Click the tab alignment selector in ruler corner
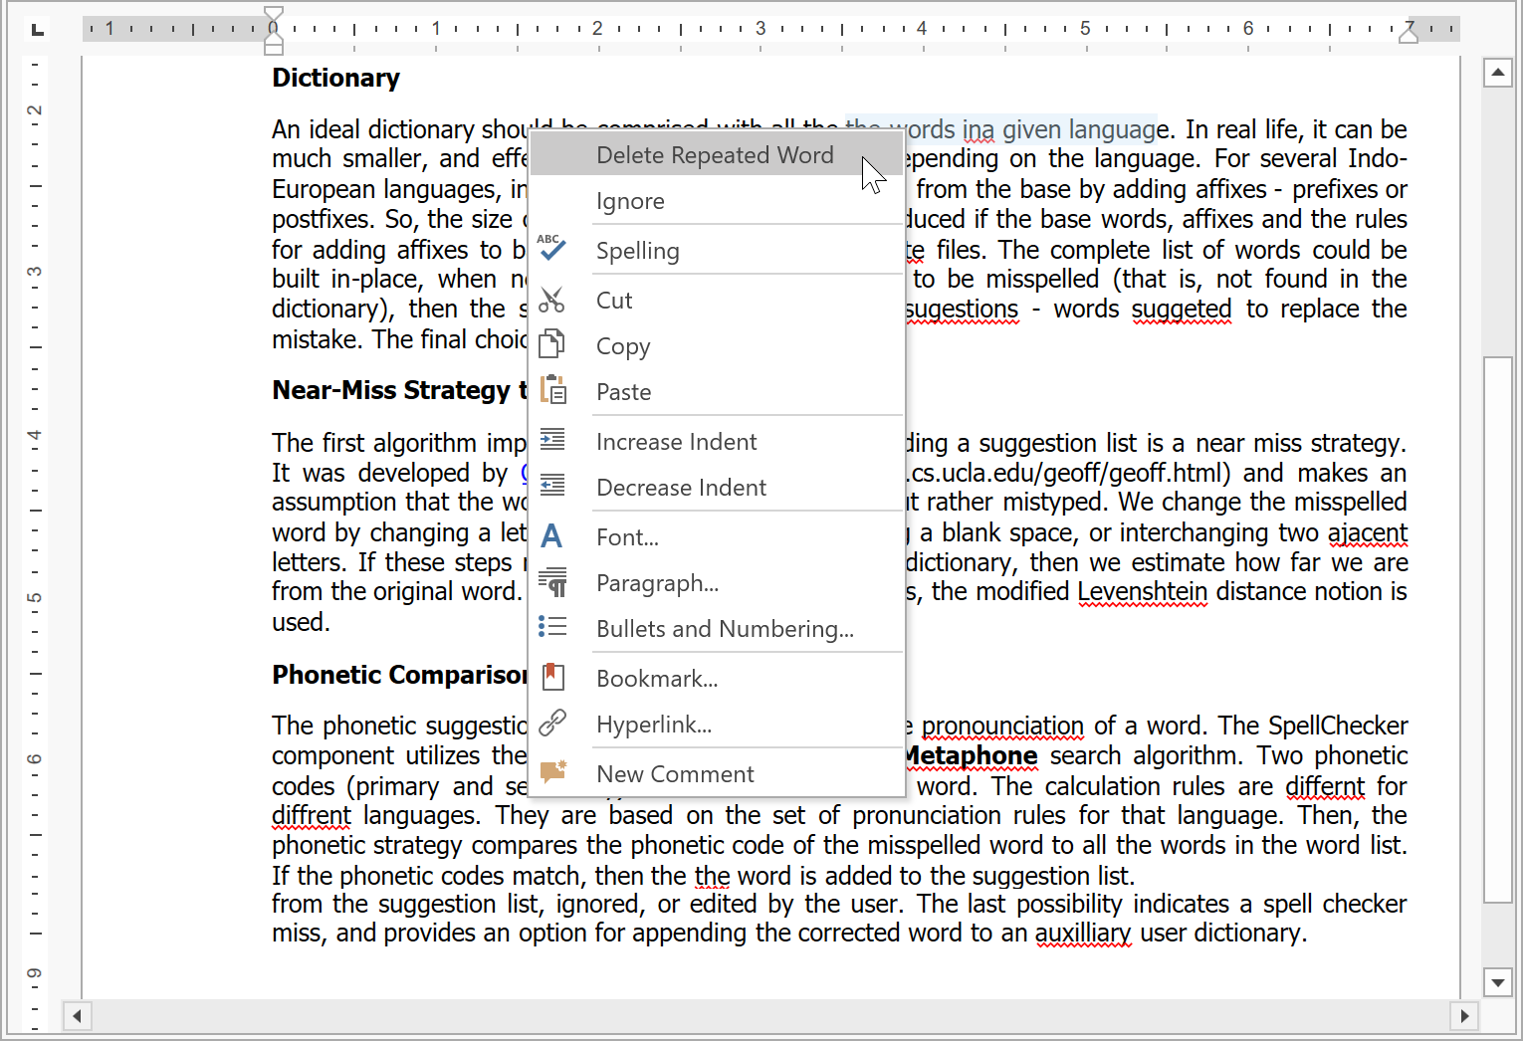Image resolution: width=1523 pixels, height=1041 pixels. [x=38, y=29]
